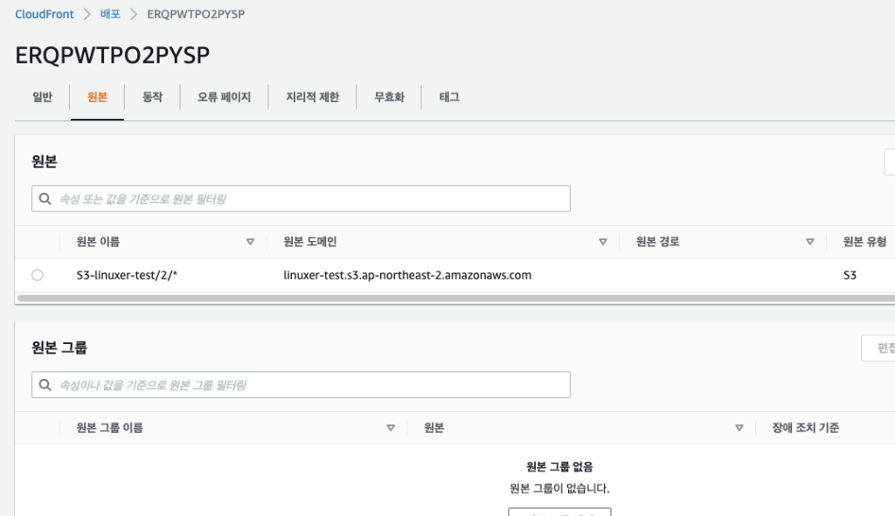Viewport: 895px width, 516px height.
Task: Click the linuxer-test S3 origin domain cell
Action: [x=407, y=275]
